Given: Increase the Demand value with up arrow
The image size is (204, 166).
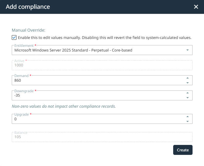Looking at the screenshot, I should coord(188,78).
